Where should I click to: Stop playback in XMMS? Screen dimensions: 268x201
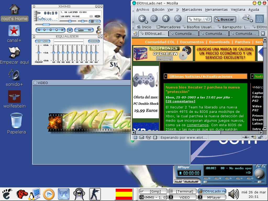tap(57, 30)
